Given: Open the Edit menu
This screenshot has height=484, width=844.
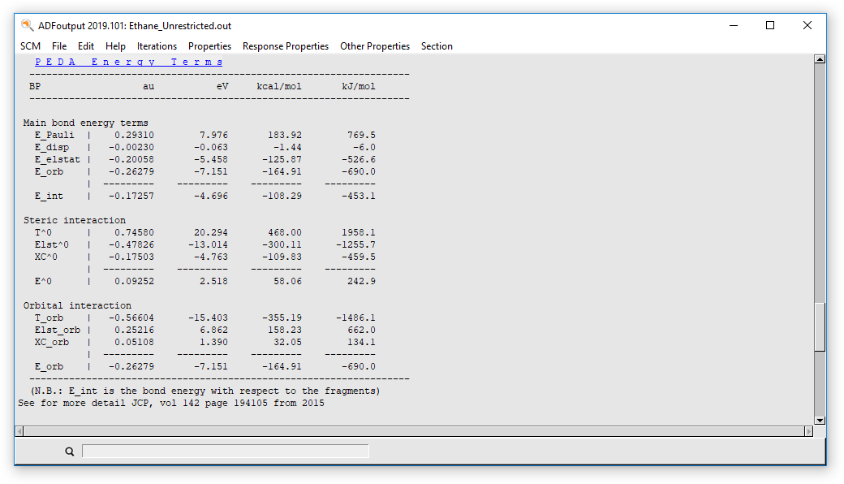Looking at the screenshot, I should (x=85, y=46).
